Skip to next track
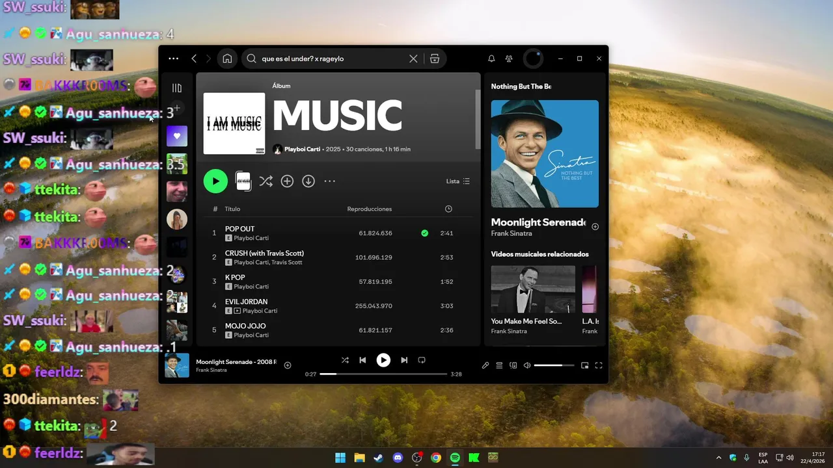Screen dimensions: 833x468 pyautogui.click(x=404, y=360)
